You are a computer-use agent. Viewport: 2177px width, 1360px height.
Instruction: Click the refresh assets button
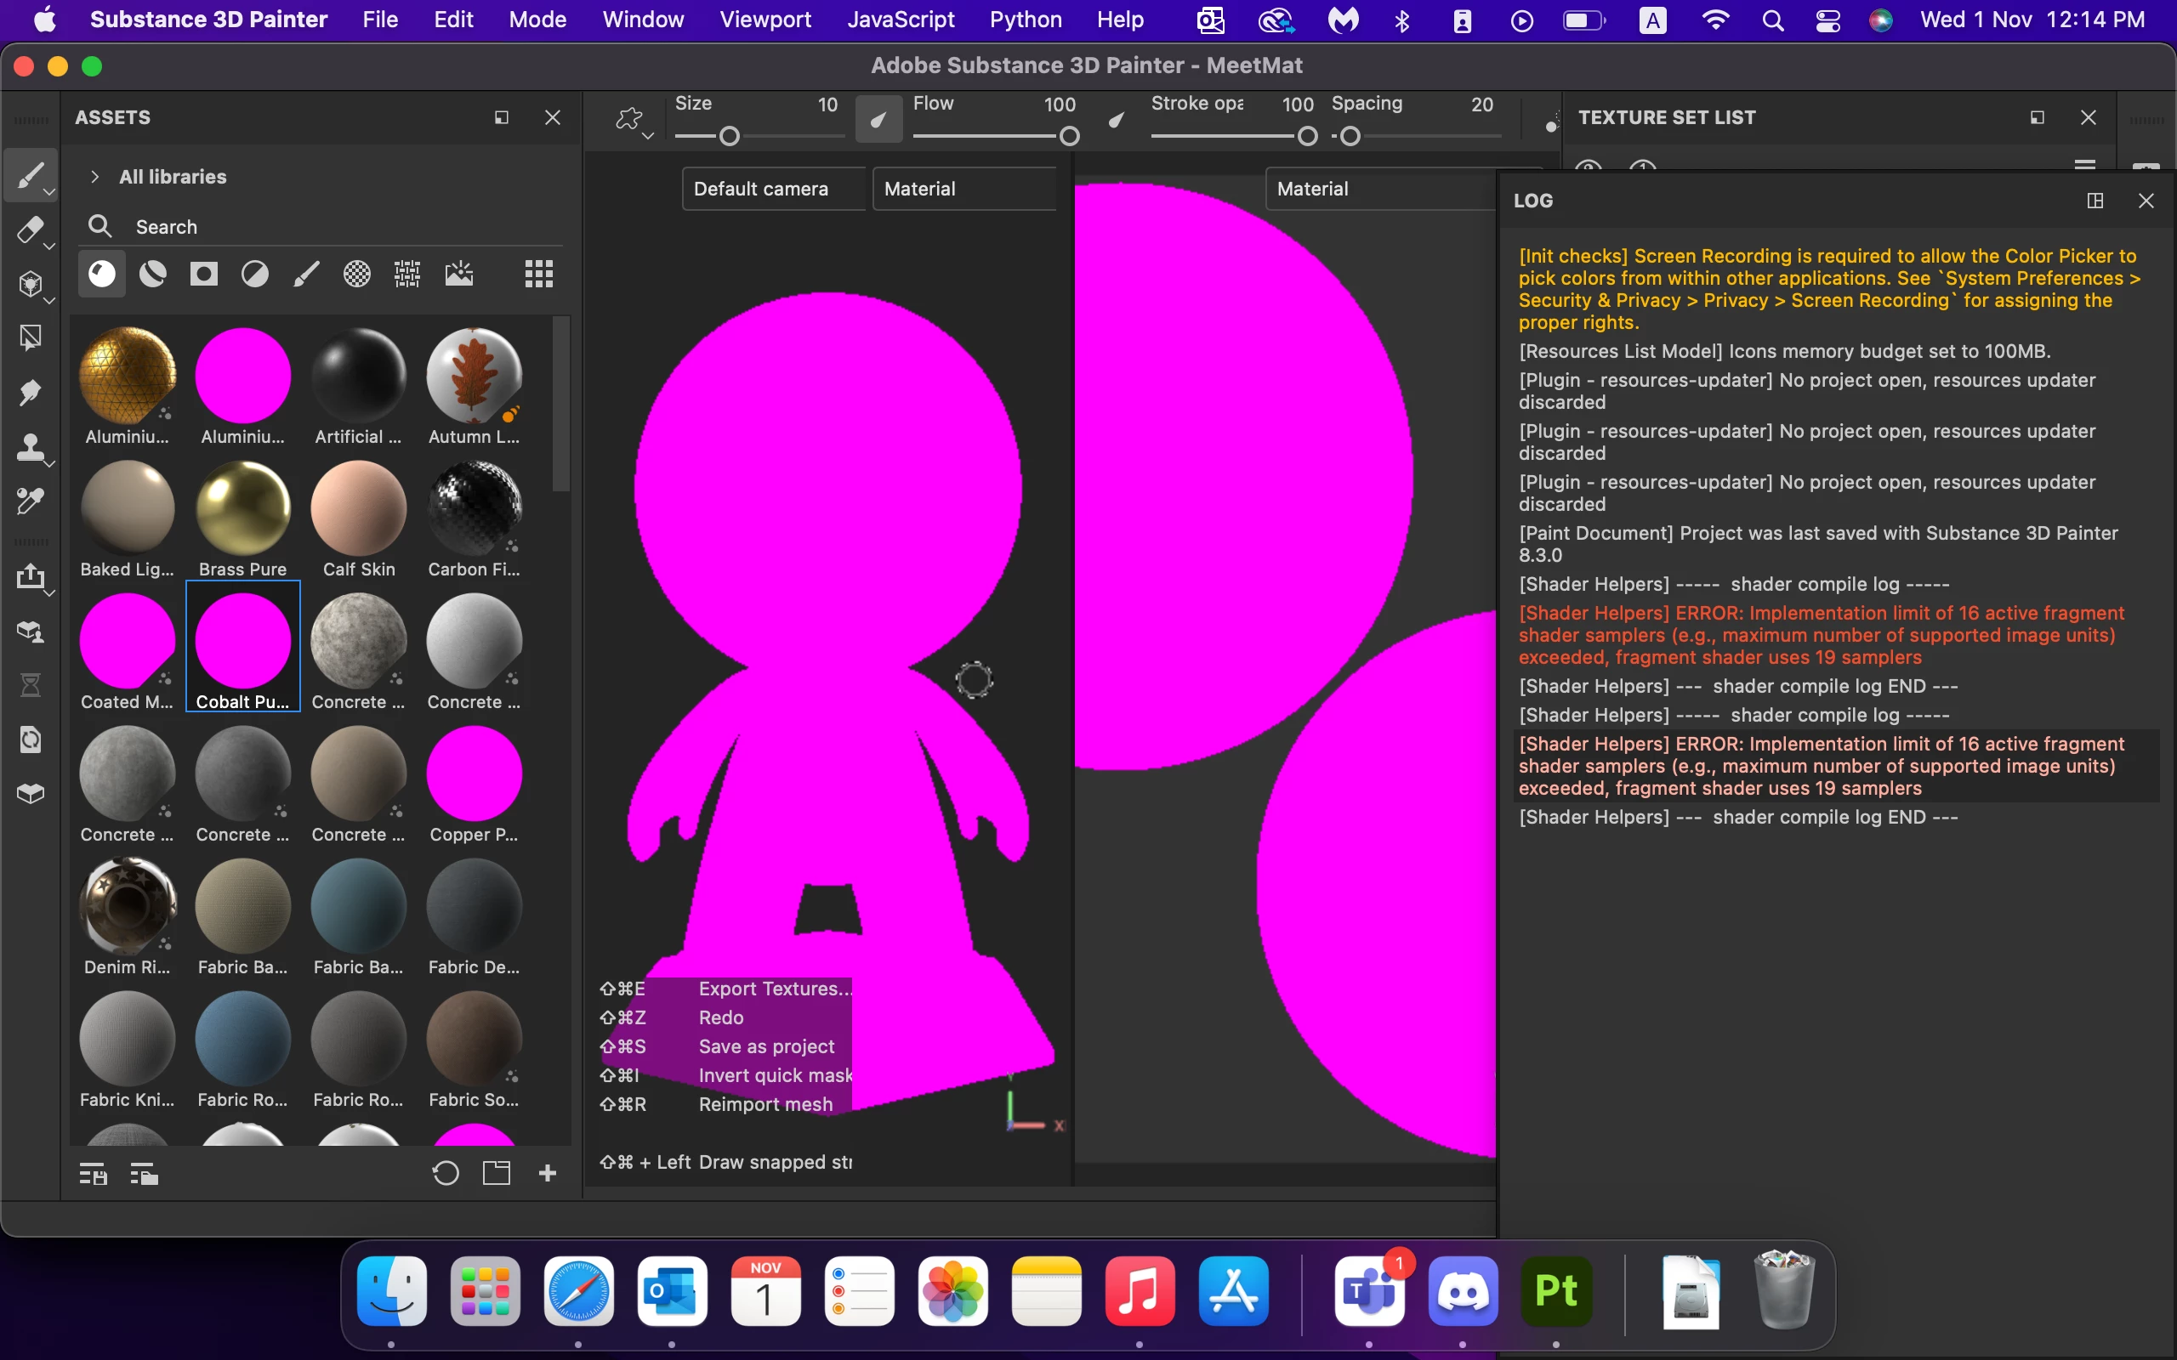446,1173
